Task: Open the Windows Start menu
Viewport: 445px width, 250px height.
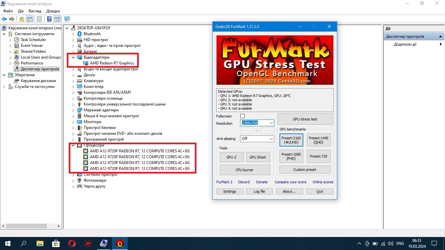Action: 8,243
